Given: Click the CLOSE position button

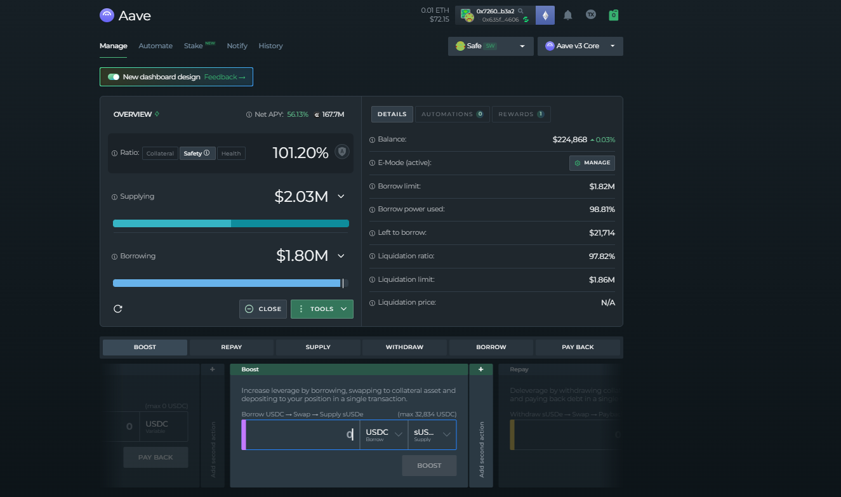Looking at the screenshot, I should pos(263,309).
